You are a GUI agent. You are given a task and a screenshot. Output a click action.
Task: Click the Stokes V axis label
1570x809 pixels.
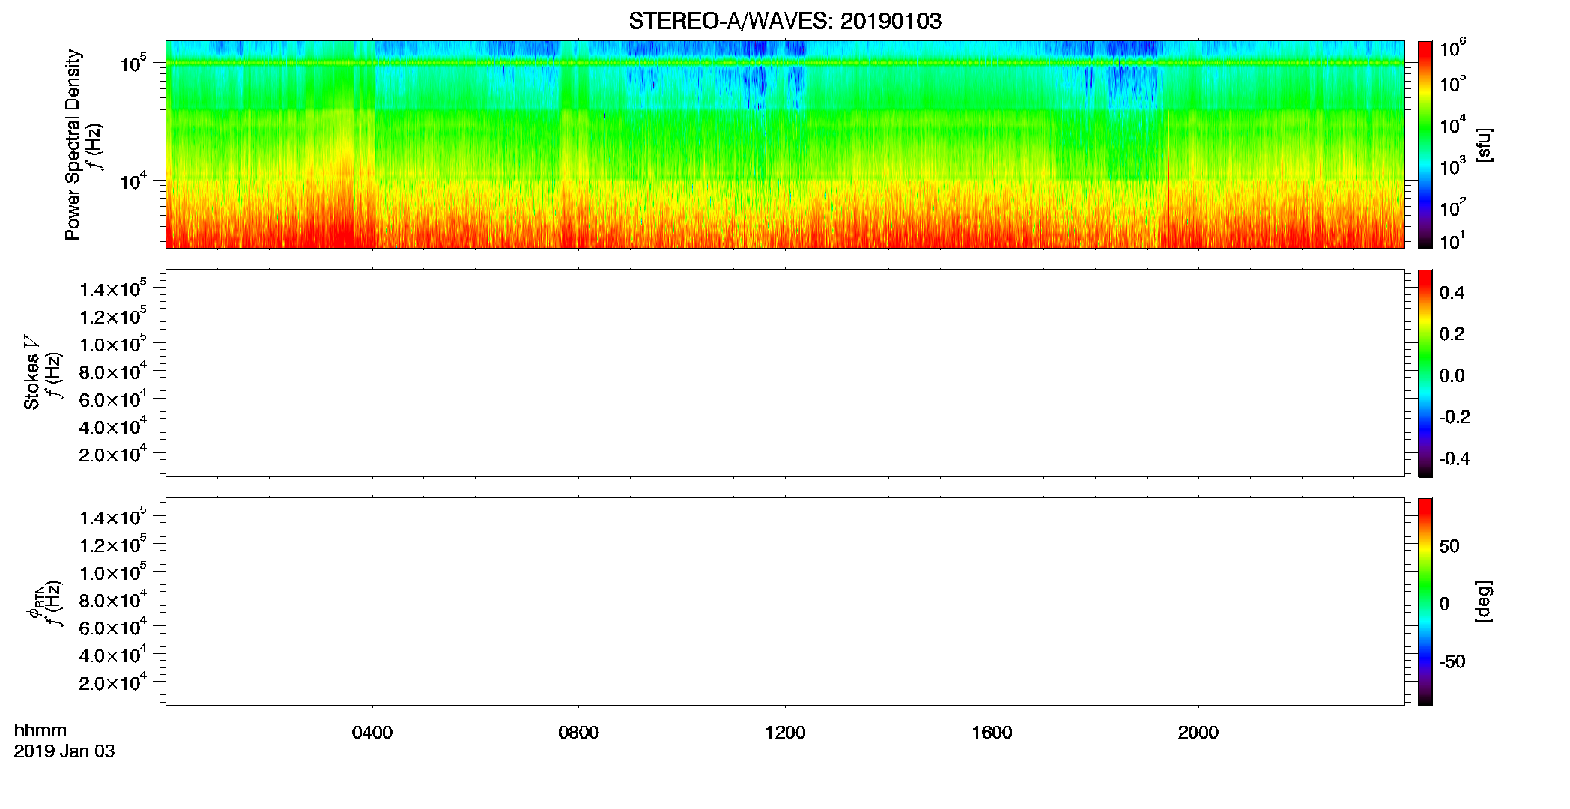(31, 372)
